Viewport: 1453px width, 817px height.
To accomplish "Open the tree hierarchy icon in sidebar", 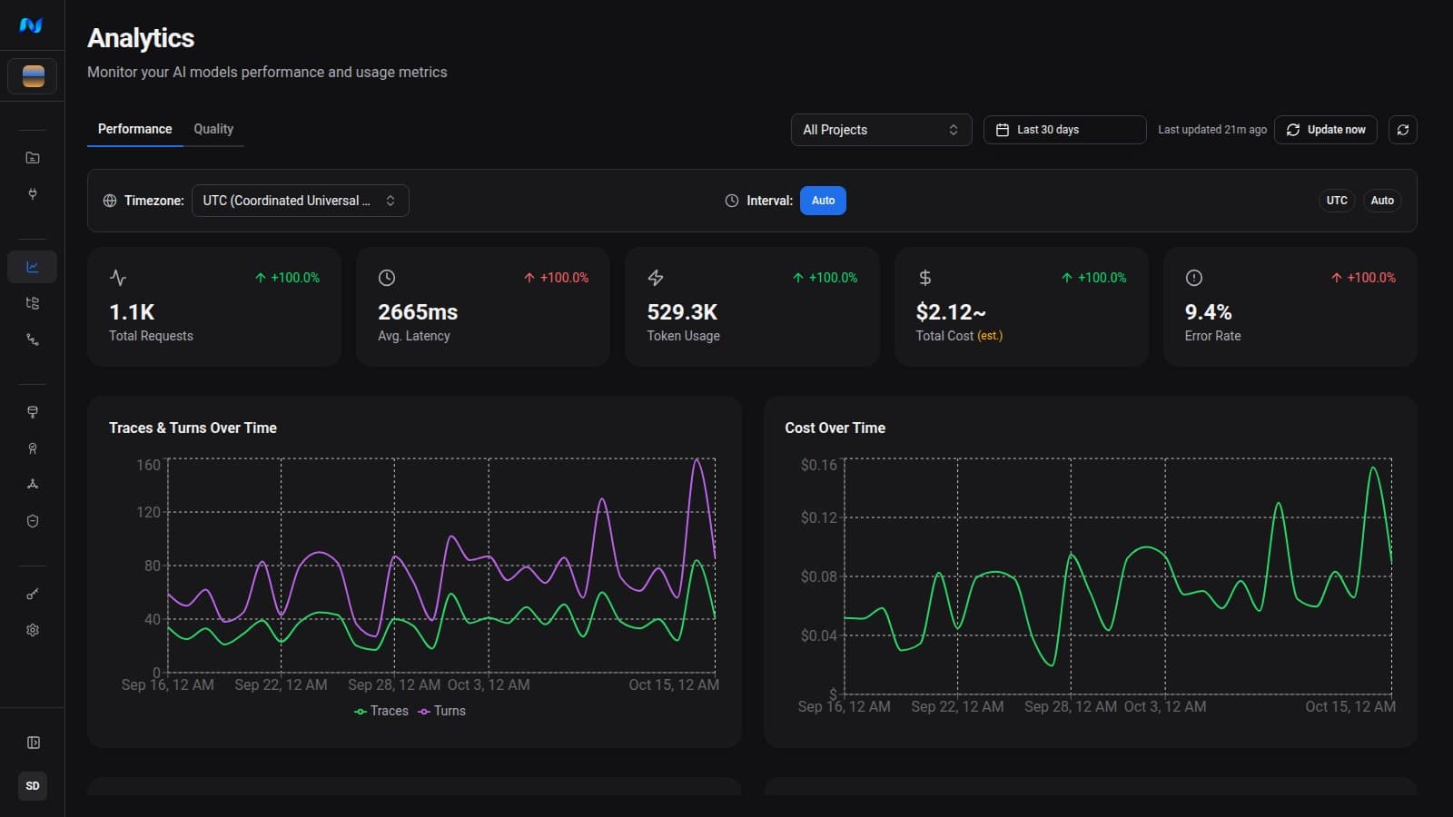I will [x=33, y=303].
